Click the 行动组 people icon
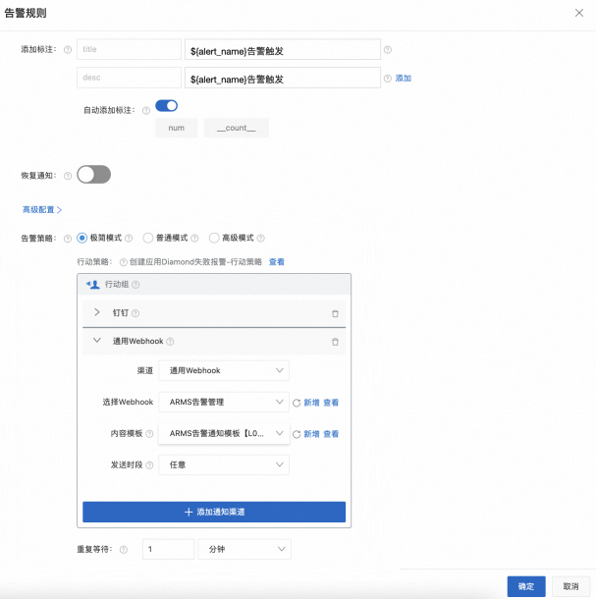596x599 pixels. [x=93, y=284]
